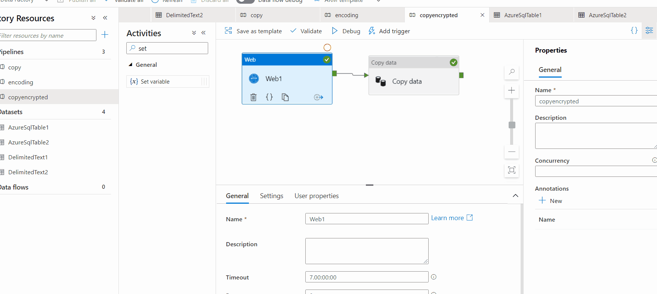The height and width of the screenshot is (294, 657).
Task: Switch to encoding pipeline tab
Action: [362, 15]
